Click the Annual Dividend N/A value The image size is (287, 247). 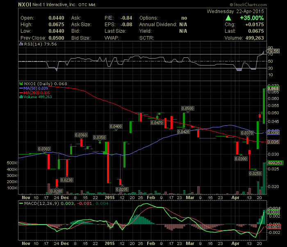pos(183,25)
